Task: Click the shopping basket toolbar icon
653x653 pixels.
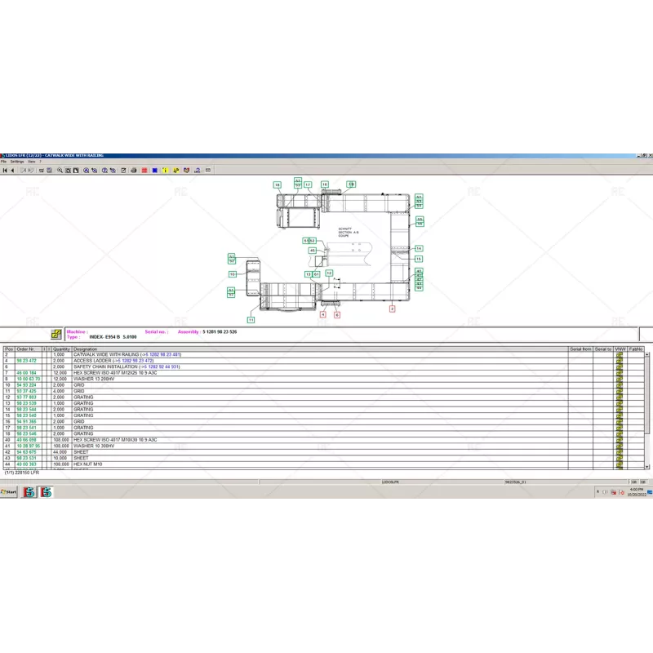Action: pyautogui.click(x=186, y=170)
